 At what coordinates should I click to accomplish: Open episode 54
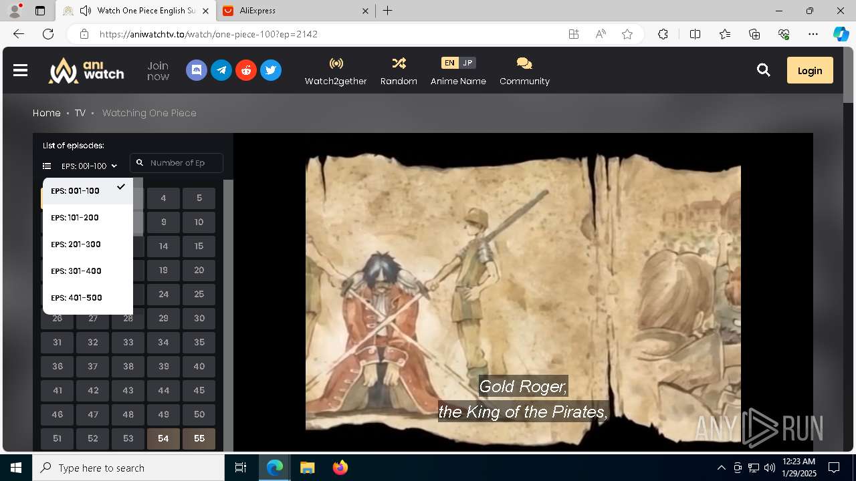163,438
